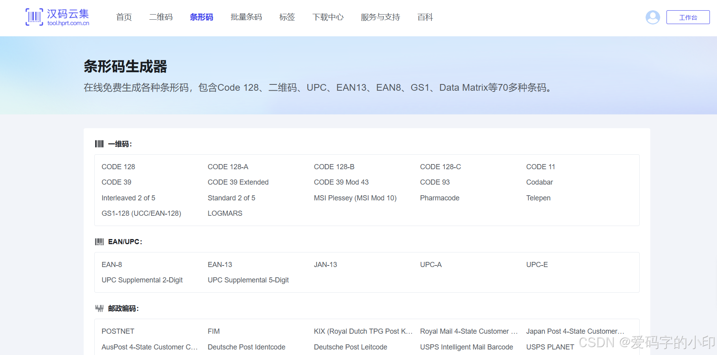The image size is (717, 355).
Task: Choose the CODE 128 barcode type
Action: click(118, 167)
